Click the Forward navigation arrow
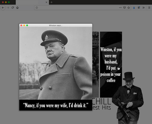Image resolution: width=152 pixels, height=124 pixels. (x=8, y=8)
